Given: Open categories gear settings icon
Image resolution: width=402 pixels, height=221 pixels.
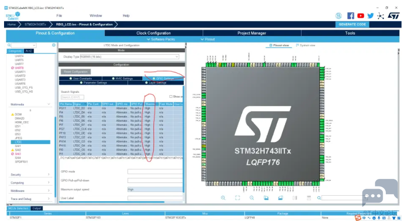Looking at the screenshot, I should click(54, 45).
